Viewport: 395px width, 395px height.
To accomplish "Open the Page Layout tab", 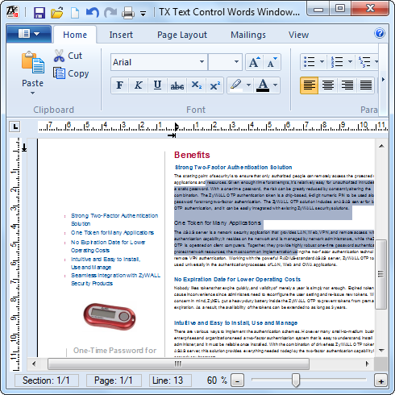I will point(182,35).
